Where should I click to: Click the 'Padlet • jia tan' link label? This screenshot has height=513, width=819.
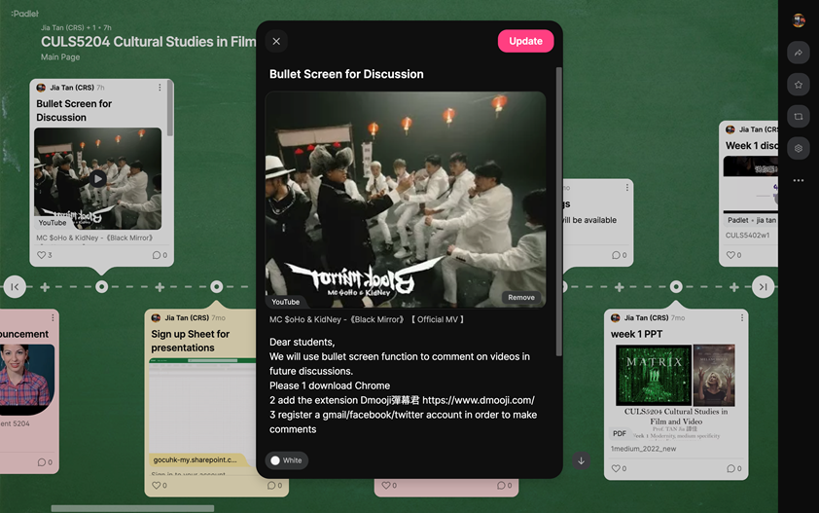[752, 220]
